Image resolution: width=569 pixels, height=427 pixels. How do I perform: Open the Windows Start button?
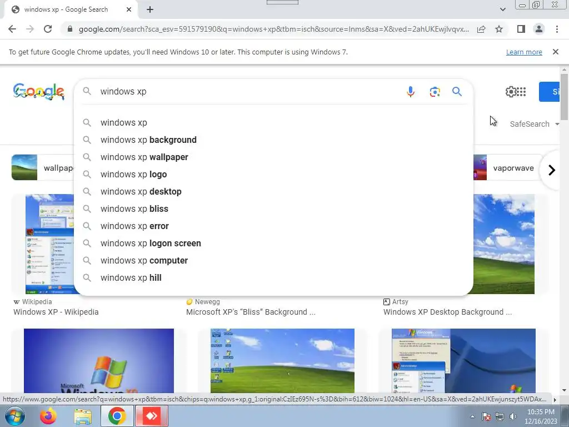15,416
